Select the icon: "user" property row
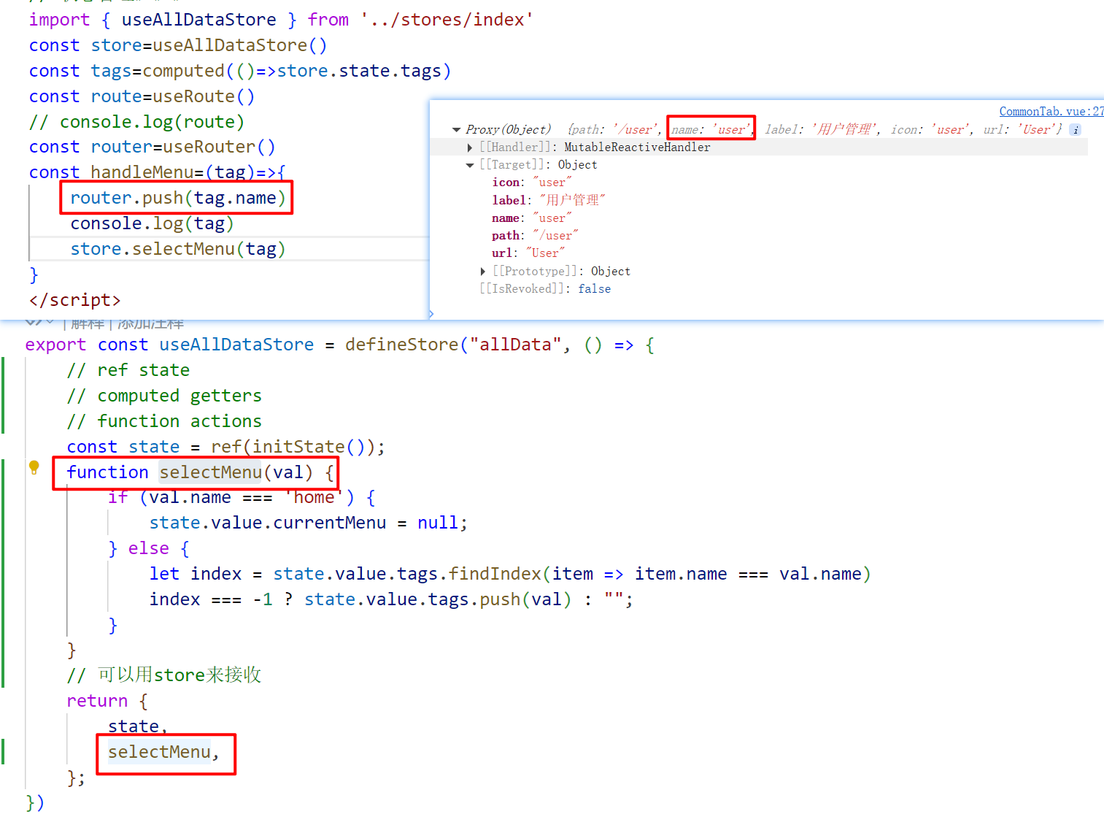 pyautogui.click(x=532, y=183)
